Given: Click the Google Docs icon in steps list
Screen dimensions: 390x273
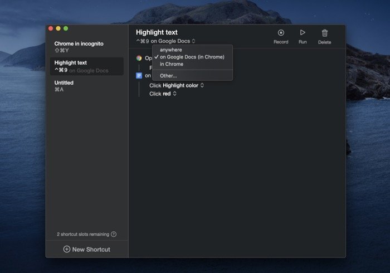Looking at the screenshot, I should (139, 75).
